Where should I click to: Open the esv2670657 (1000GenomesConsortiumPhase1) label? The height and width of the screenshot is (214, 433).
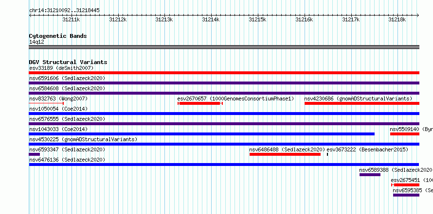coord(235,99)
